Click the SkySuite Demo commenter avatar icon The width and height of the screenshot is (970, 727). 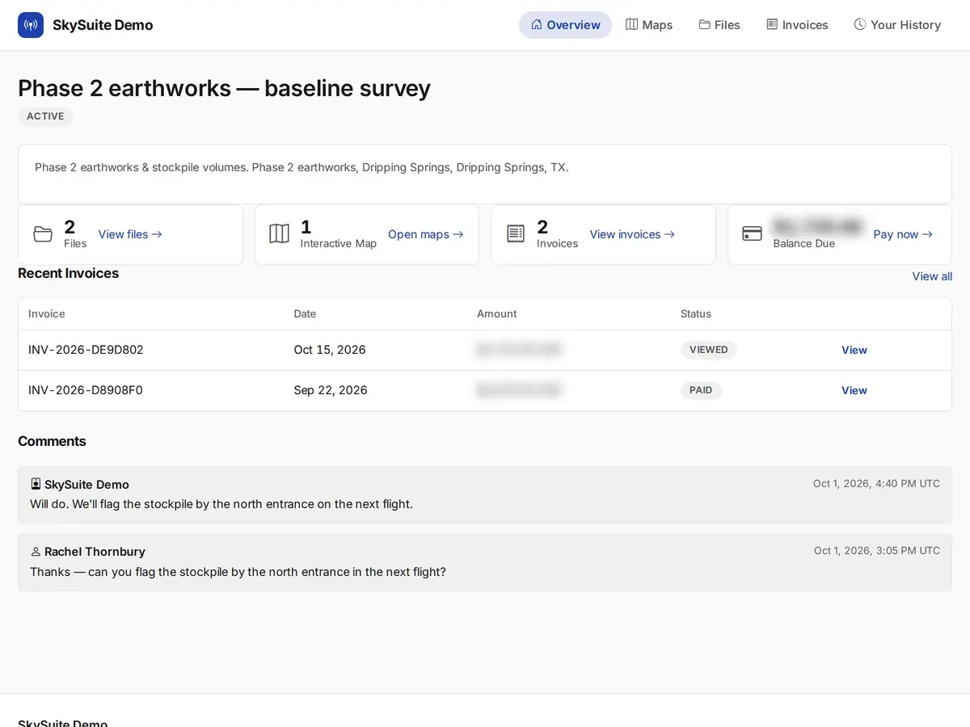(x=36, y=484)
